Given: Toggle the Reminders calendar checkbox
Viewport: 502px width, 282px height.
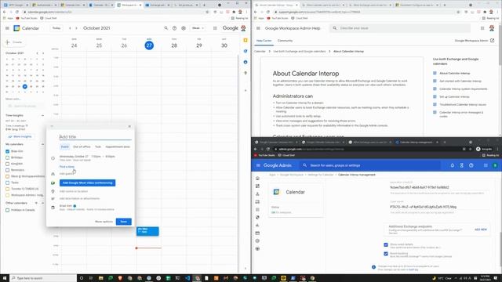Looking at the screenshot, I should (x=7, y=170).
